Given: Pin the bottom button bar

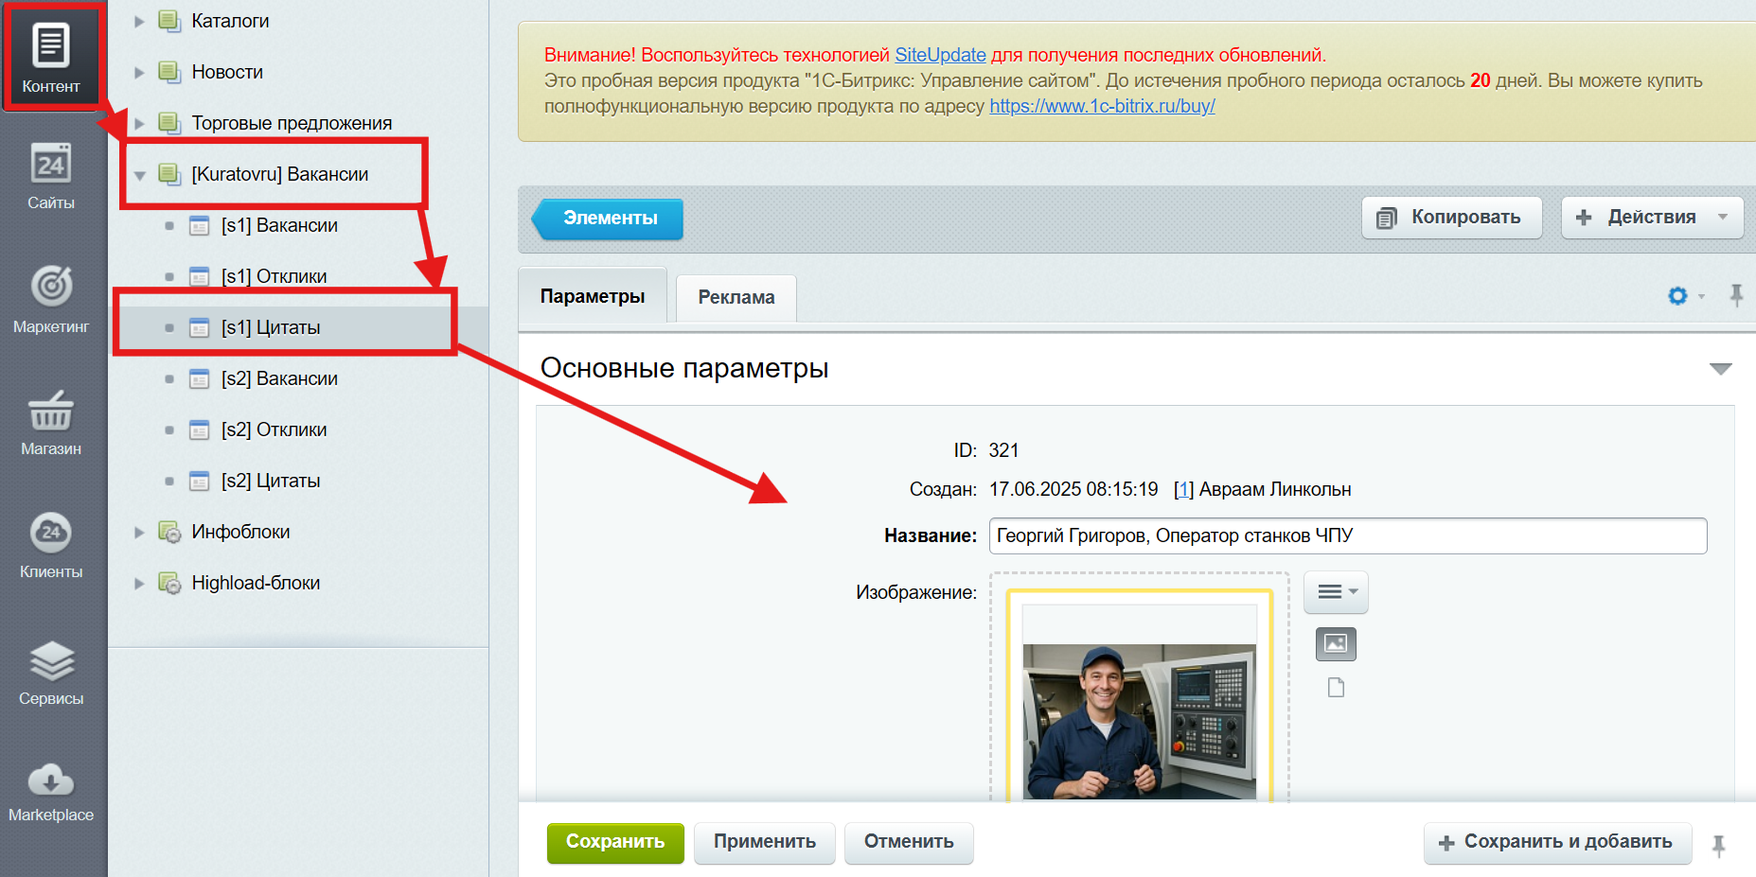Looking at the screenshot, I should click(1718, 845).
